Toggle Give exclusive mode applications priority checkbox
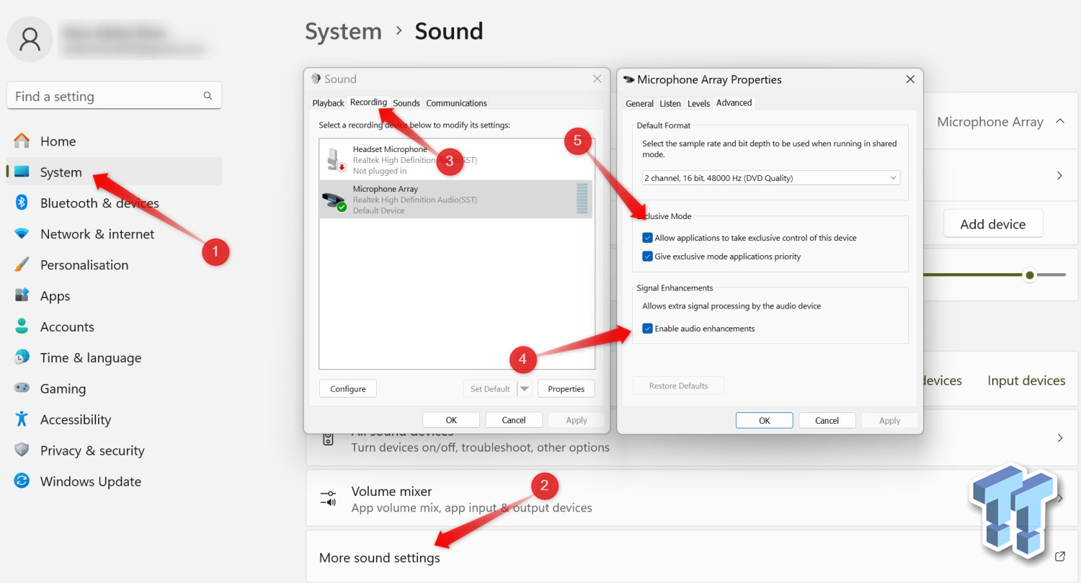 tap(647, 257)
